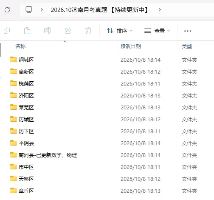Open the 排序 sort dropdown
The image size is (214, 200).
119,31
